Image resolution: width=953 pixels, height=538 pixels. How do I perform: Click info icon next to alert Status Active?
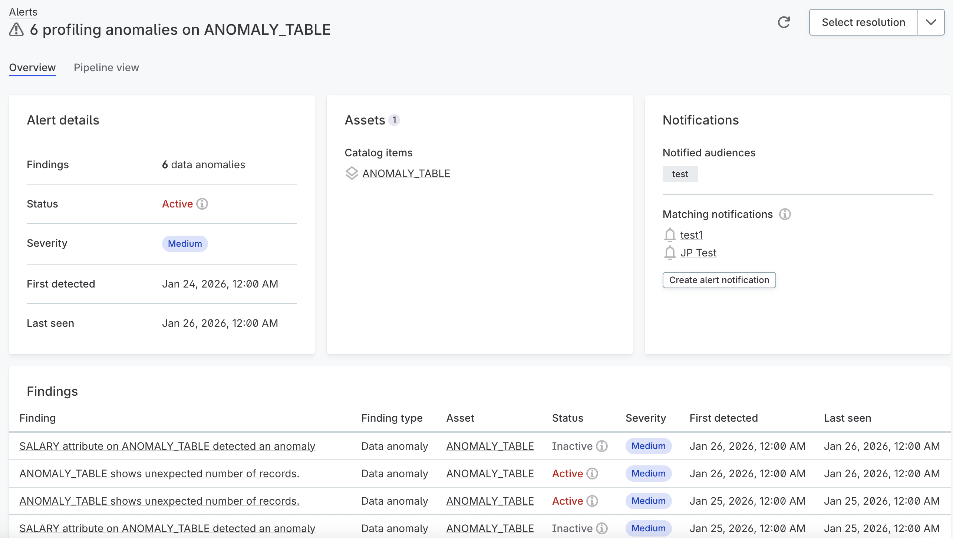pos(202,204)
